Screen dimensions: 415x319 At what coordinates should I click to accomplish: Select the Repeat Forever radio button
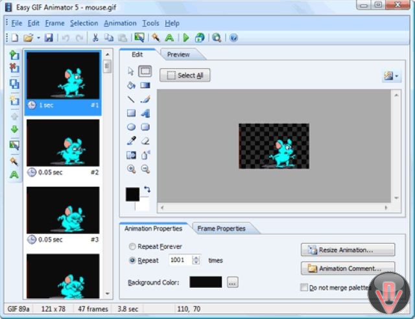pos(132,246)
